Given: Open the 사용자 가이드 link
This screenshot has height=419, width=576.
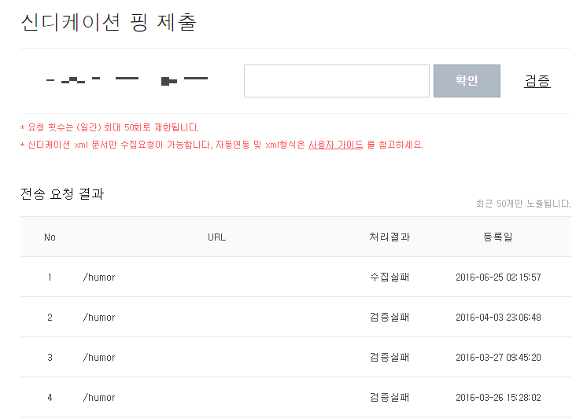Looking at the screenshot, I should click(x=335, y=145).
